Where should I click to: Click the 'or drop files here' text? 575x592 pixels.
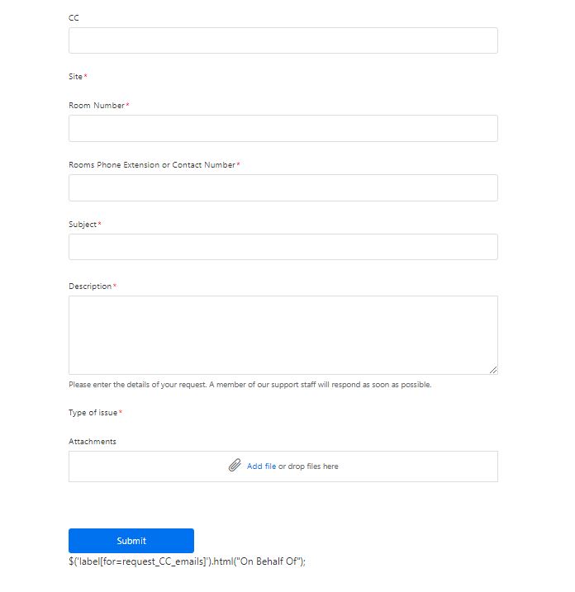click(x=308, y=466)
